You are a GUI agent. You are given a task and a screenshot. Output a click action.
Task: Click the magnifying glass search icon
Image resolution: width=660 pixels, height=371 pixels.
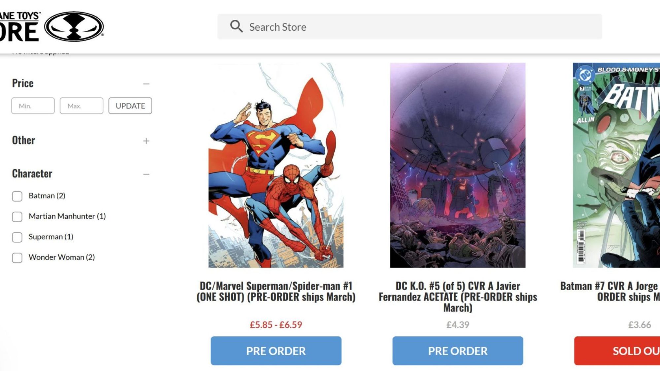(x=236, y=26)
